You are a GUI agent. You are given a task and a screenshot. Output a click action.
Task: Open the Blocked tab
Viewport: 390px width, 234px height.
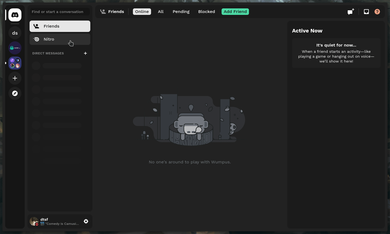(x=207, y=12)
